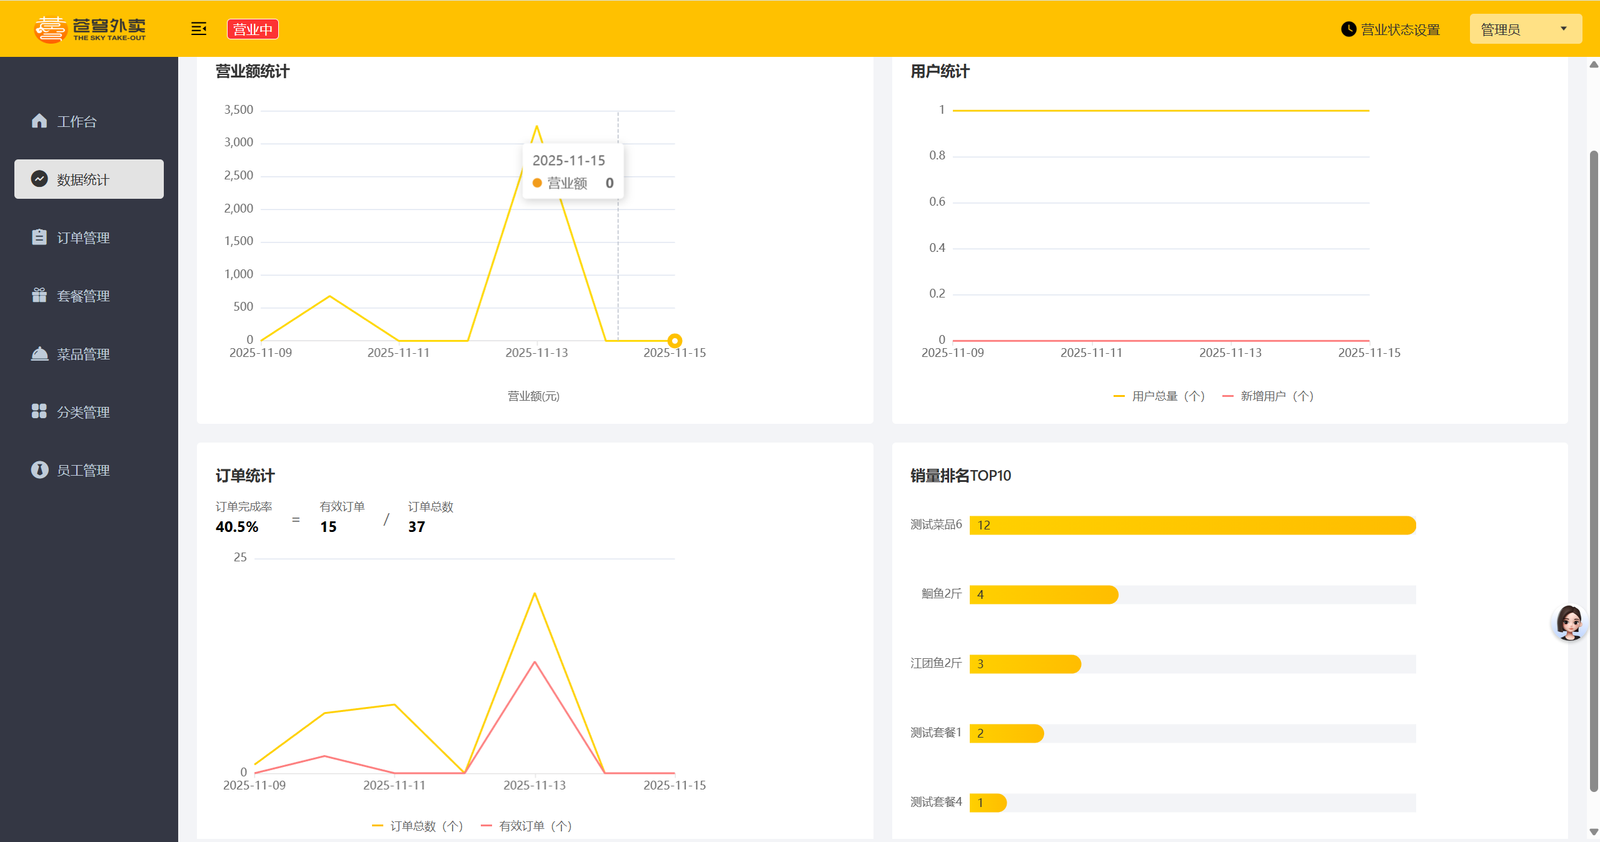The width and height of the screenshot is (1600, 842).
Task: Open the 菜品管理 menu item
Action: 83,354
